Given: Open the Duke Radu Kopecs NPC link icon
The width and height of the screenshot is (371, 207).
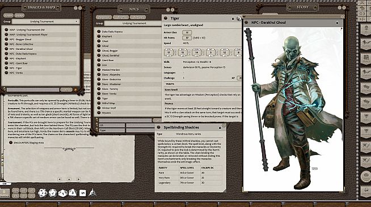Looking at the screenshot, I should click(99, 31).
